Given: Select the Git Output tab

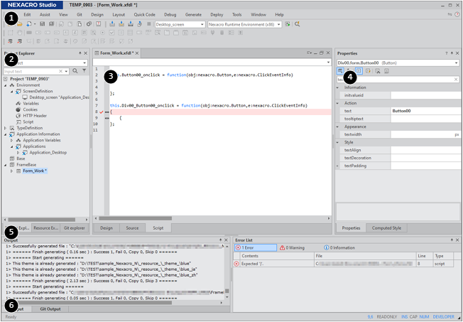Looking at the screenshot, I should tap(50, 309).
